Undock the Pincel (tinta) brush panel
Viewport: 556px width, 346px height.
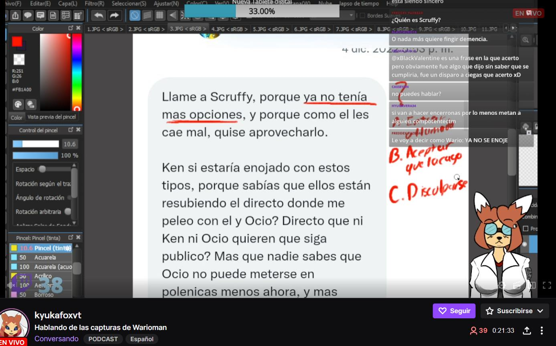tap(71, 237)
